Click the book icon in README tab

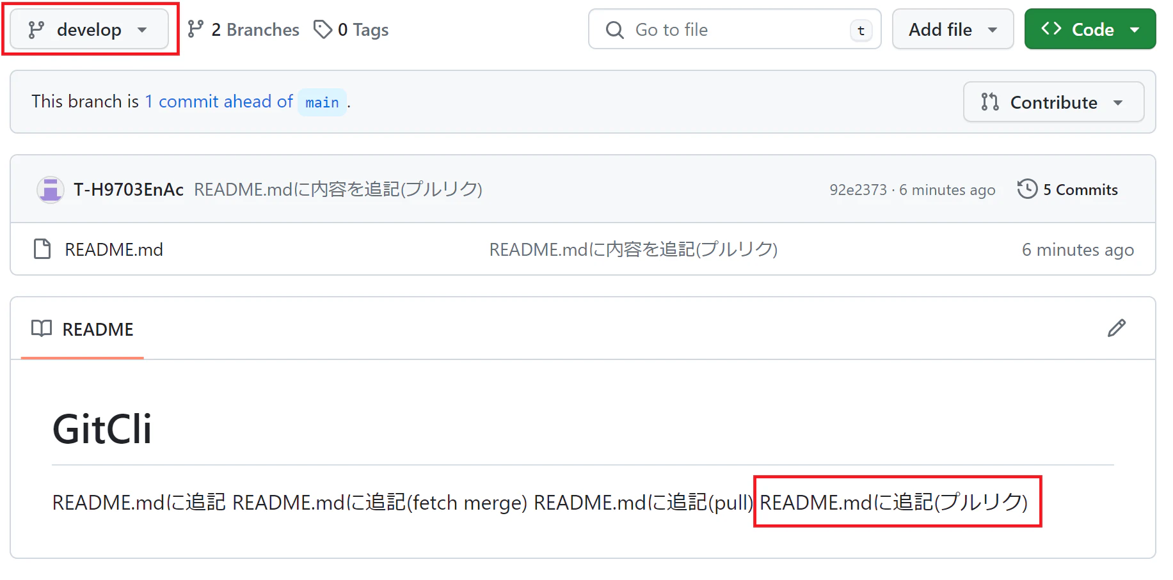(x=42, y=329)
